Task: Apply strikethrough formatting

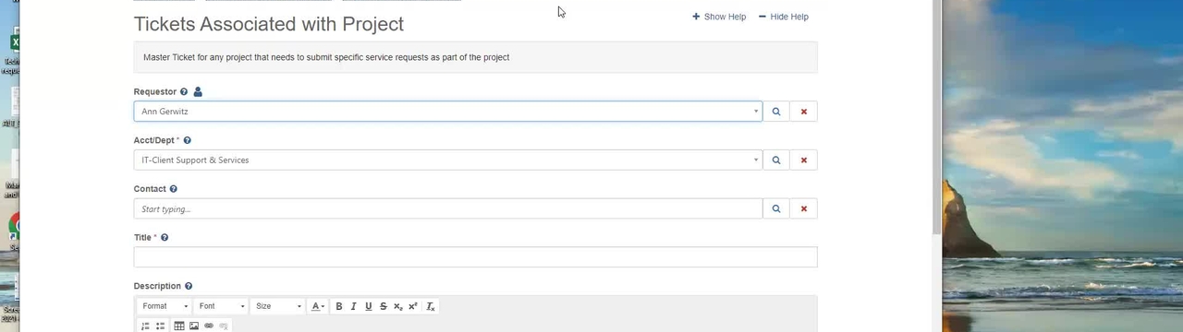Action: pyautogui.click(x=383, y=306)
